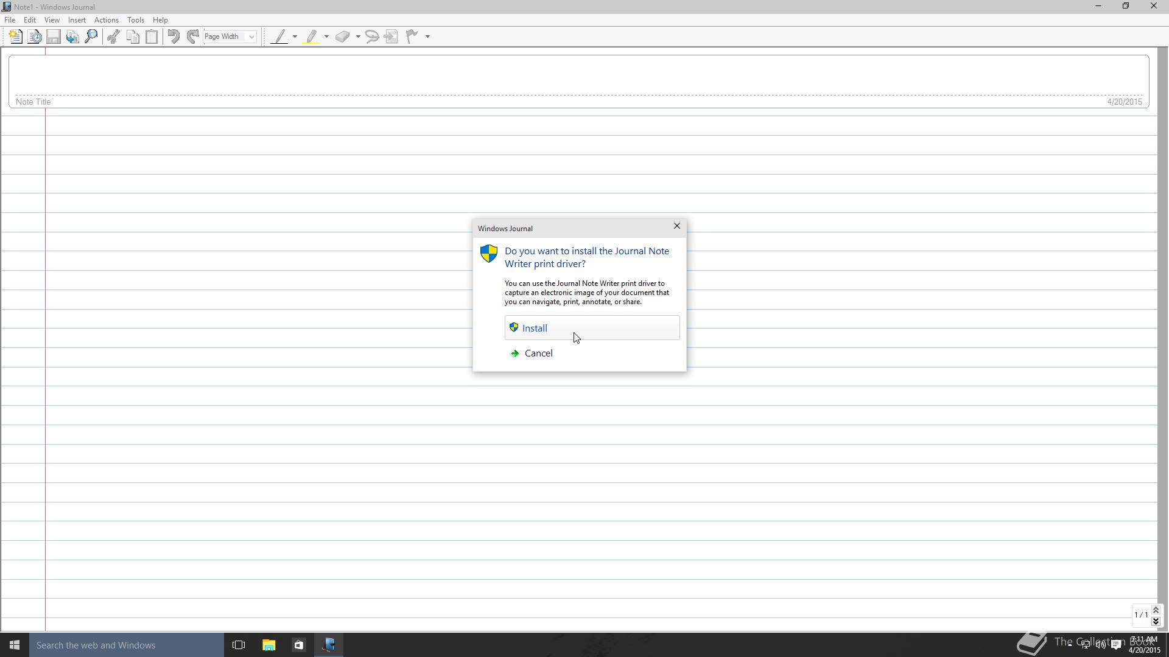
Task: Click the taskbar clock
Action: pos(1144,645)
